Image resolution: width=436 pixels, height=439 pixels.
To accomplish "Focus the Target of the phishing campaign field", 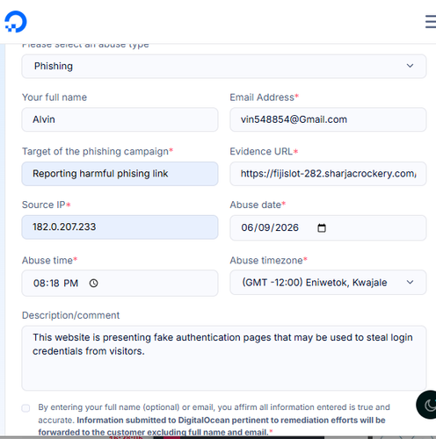I will (x=120, y=174).
